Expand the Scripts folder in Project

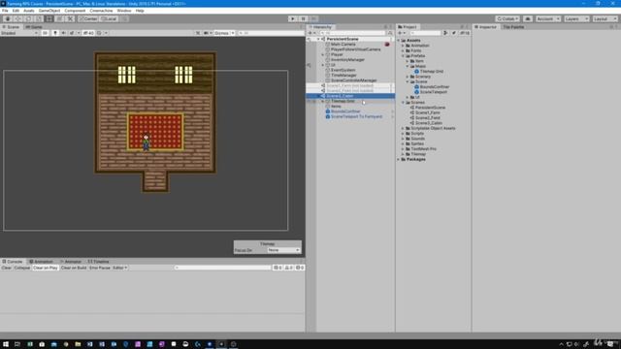click(404, 134)
